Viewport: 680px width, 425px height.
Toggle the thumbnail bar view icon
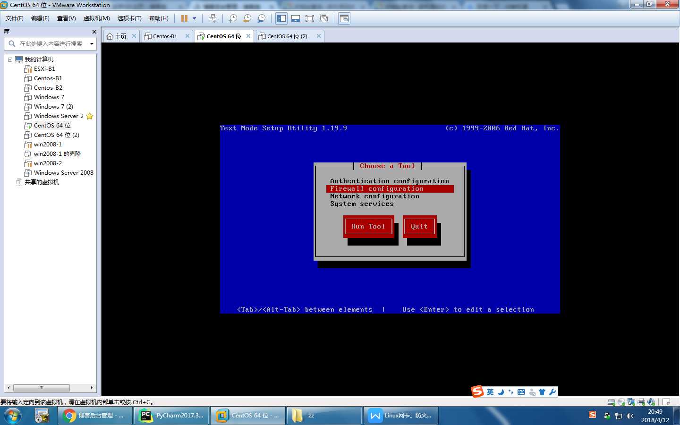pyautogui.click(x=296, y=18)
